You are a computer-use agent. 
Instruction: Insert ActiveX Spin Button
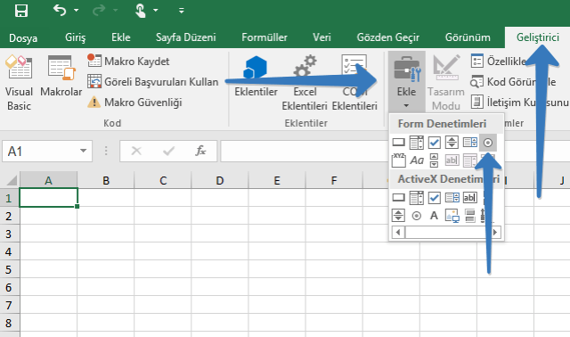pyautogui.click(x=398, y=216)
